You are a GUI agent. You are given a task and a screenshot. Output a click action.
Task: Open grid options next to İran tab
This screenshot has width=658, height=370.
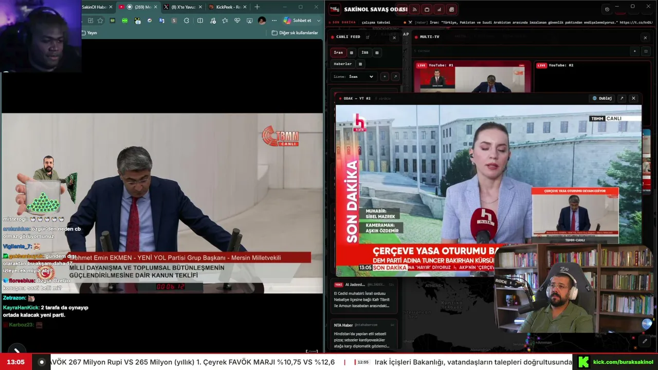coord(352,52)
